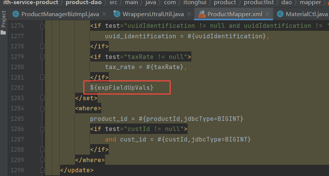Switch to WrappersUtralUtil.java tab
Viewport: 329px width, 176px height.
pyautogui.click(x=153, y=14)
